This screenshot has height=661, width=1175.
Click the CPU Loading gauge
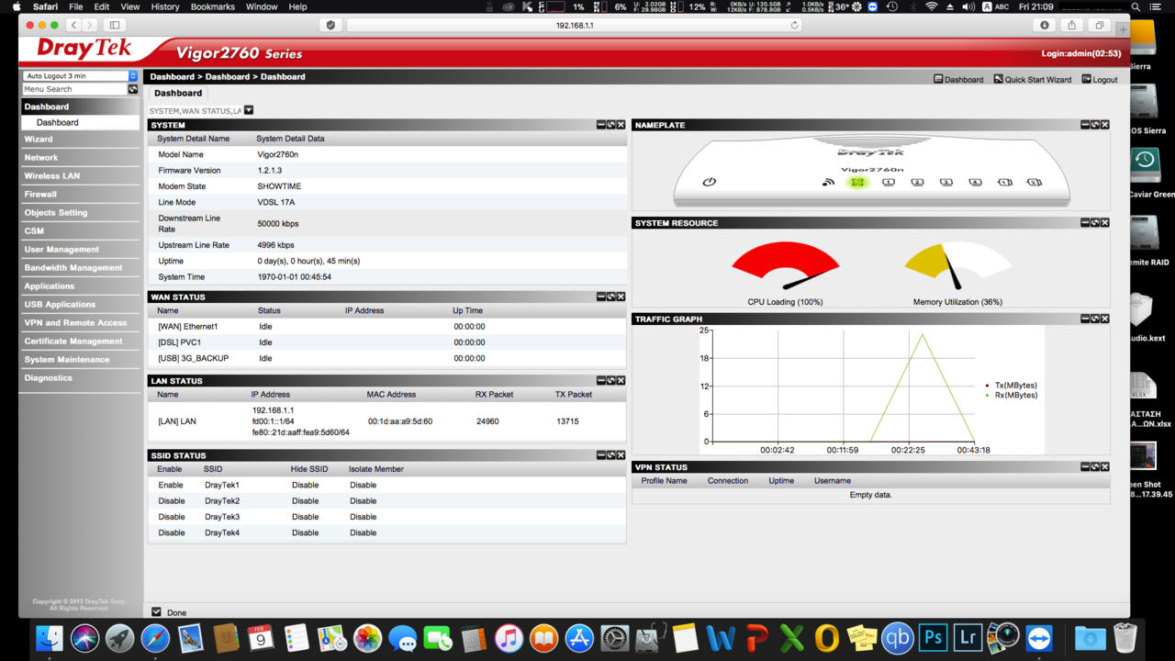(x=785, y=266)
